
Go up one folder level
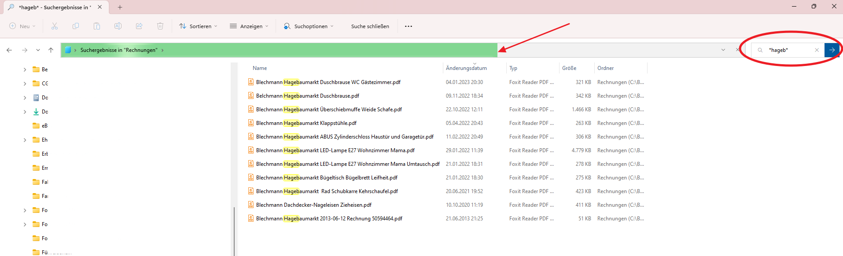51,50
